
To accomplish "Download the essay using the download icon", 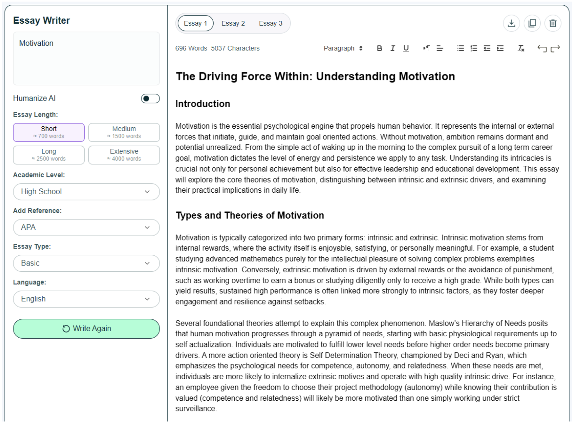I will pos(511,23).
